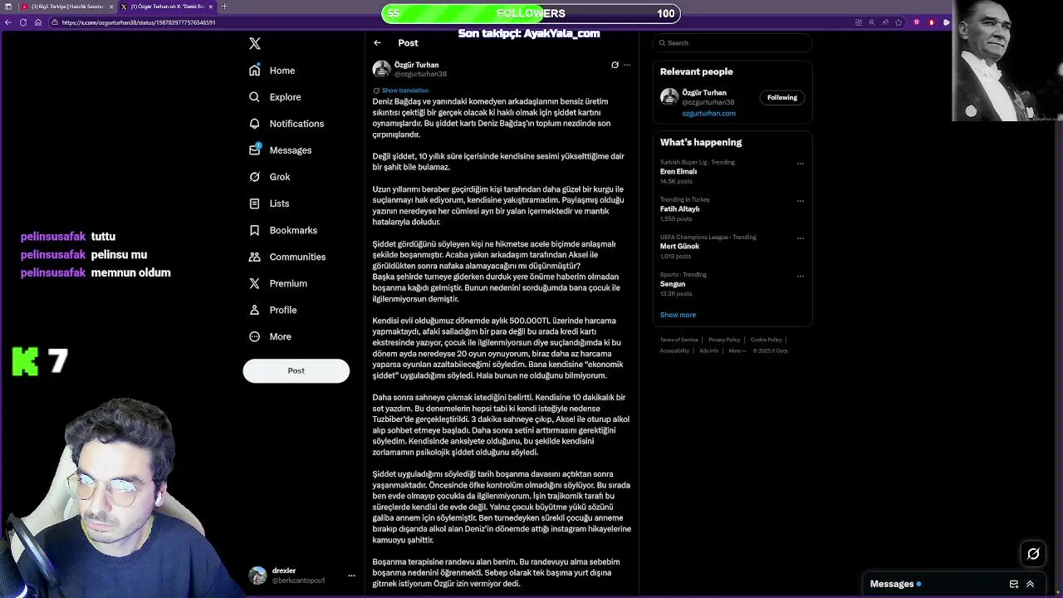This screenshot has height=598, width=1063.
Task: Open the post's three-dot options
Action: (627, 65)
